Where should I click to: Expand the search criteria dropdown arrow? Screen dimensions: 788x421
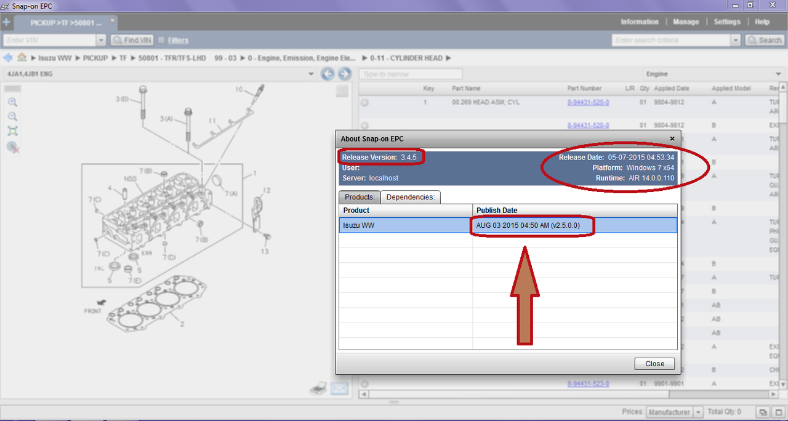tap(736, 40)
